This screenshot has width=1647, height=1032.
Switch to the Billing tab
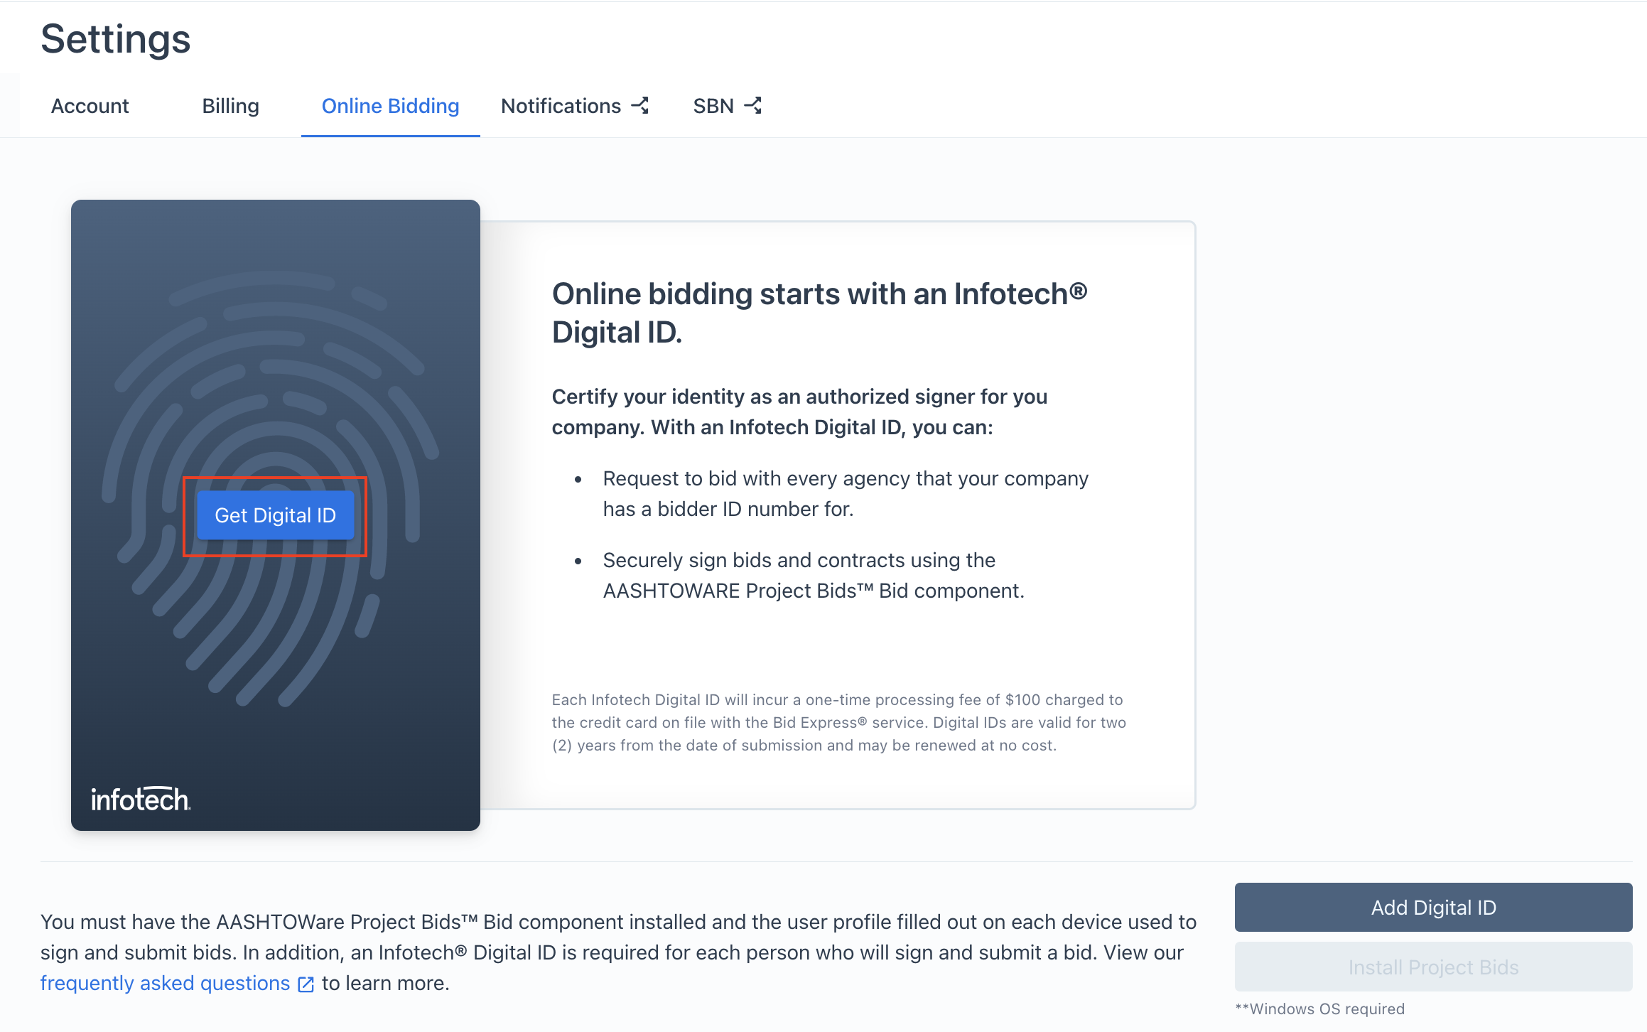230,106
